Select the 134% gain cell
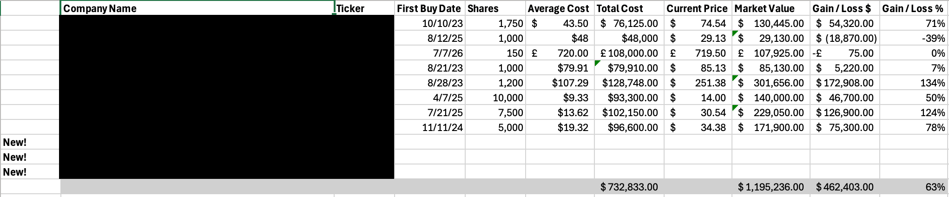Viewport: 949px width, 197px height. tap(914, 83)
